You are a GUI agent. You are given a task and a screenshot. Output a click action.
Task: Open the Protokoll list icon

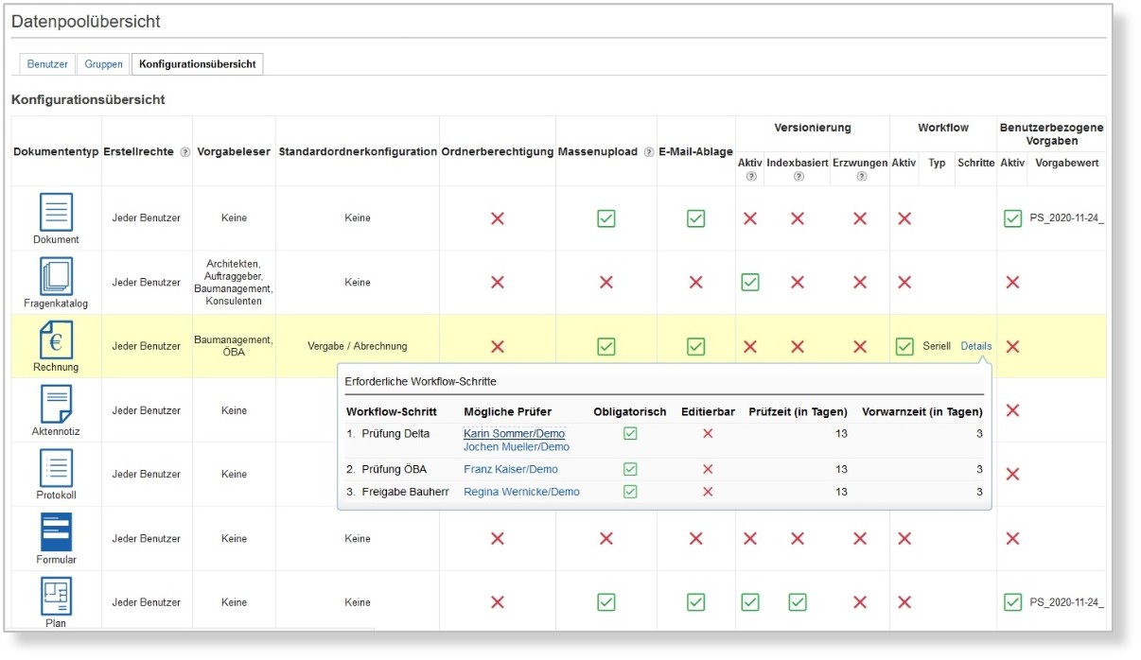click(56, 468)
